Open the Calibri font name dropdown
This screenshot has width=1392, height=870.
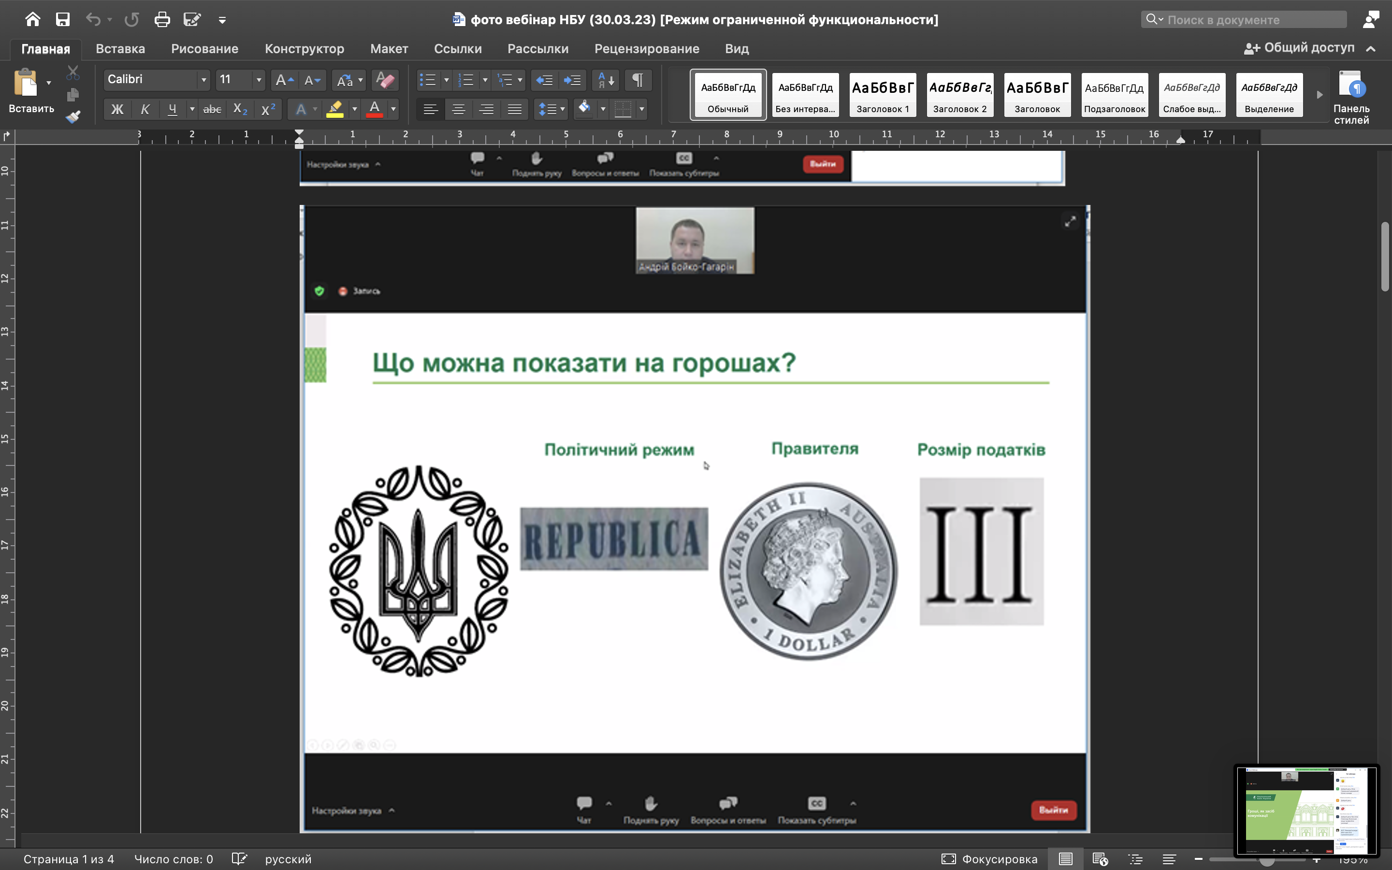(x=203, y=79)
